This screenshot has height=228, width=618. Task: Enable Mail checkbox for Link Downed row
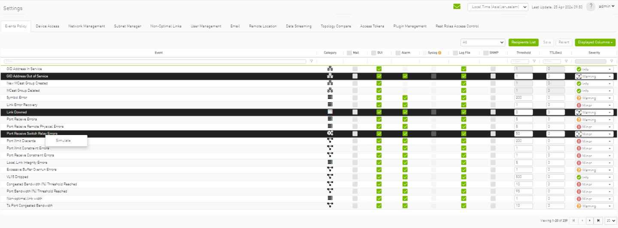click(355, 112)
